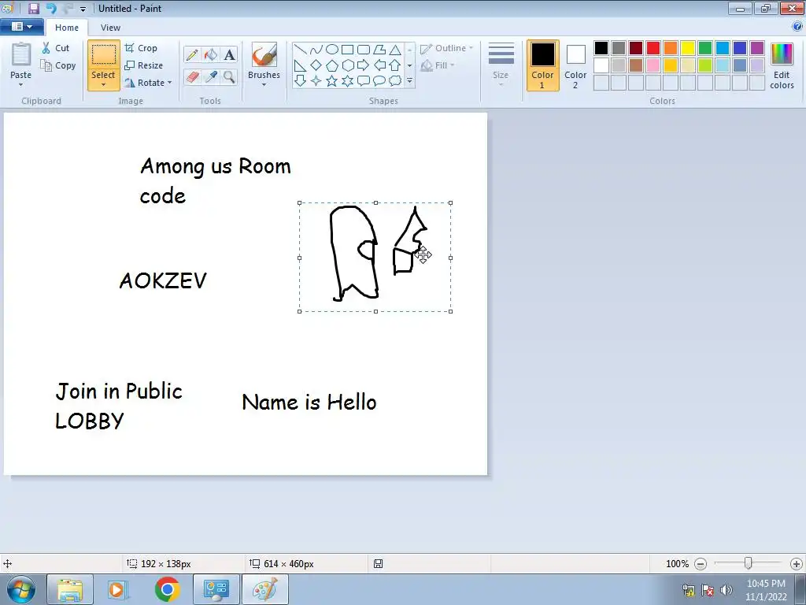Image resolution: width=806 pixels, height=605 pixels.
Task: Open Customize Quick Access Toolbar dropdown
Action: [83, 9]
